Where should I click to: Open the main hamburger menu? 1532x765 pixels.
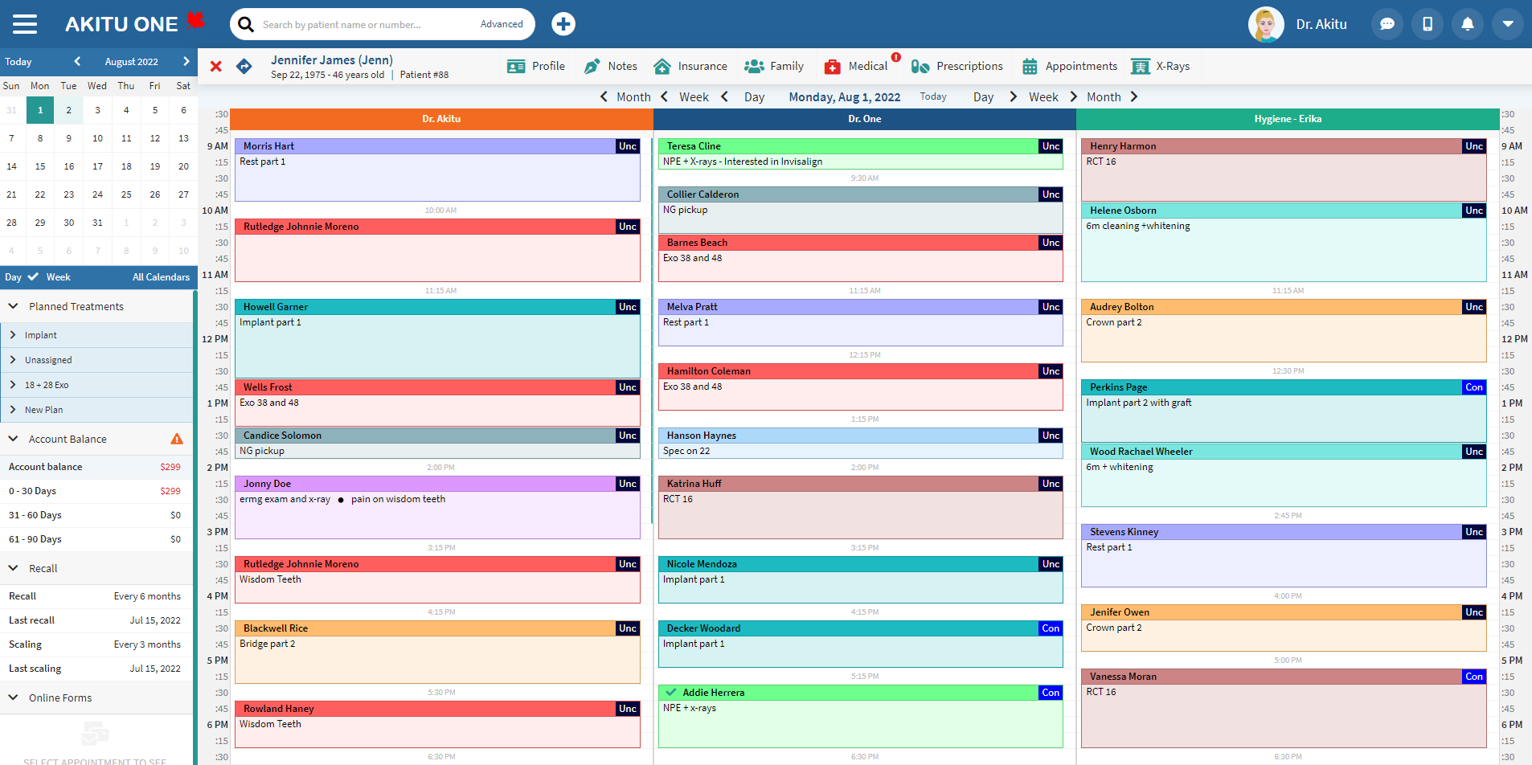25,23
